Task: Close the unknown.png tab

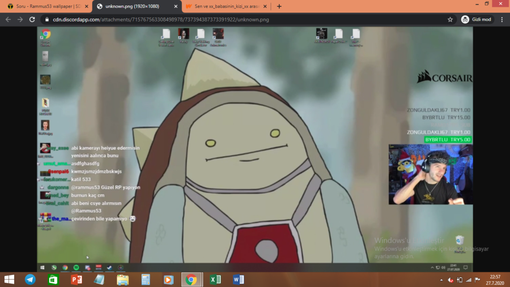Action: coord(176,6)
